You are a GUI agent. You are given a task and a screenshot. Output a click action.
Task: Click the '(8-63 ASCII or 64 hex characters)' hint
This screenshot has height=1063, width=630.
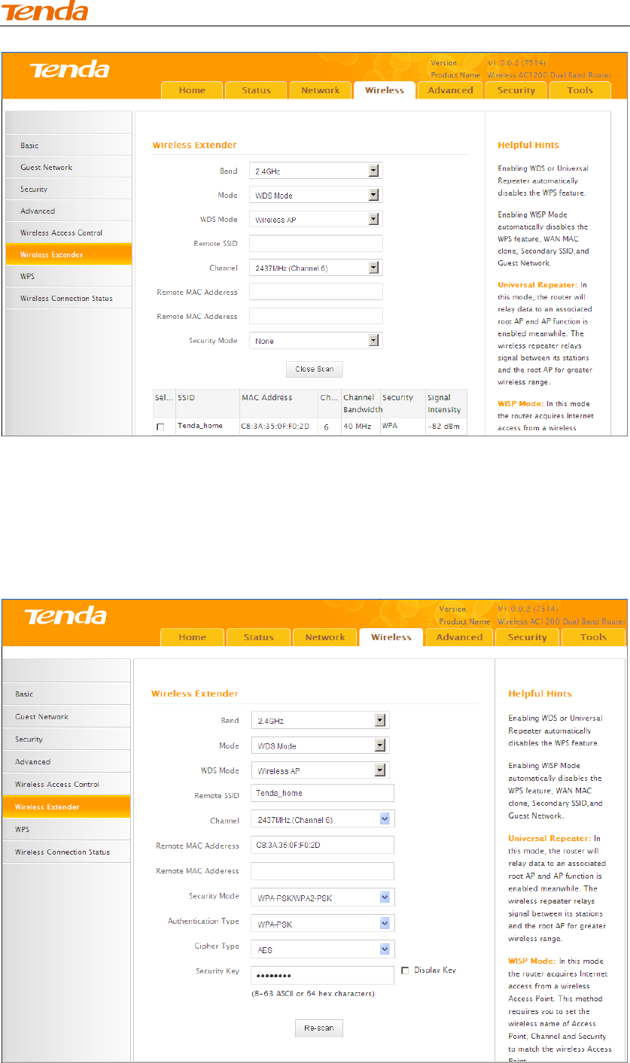313,993
